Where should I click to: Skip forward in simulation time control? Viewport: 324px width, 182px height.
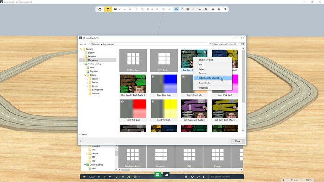pyautogui.click(x=110, y=177)
